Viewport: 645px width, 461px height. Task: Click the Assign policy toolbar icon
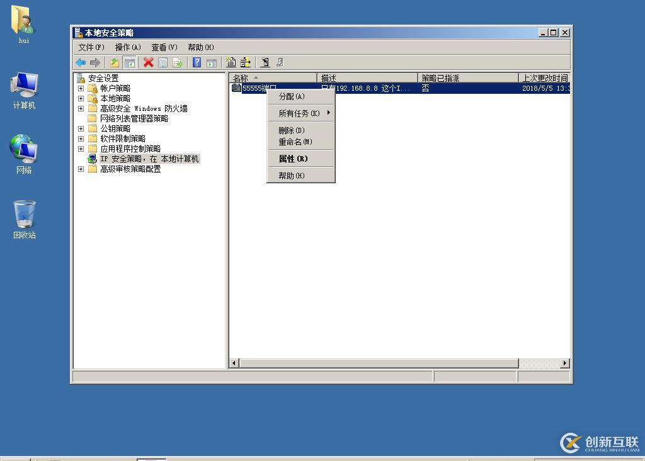265,62
